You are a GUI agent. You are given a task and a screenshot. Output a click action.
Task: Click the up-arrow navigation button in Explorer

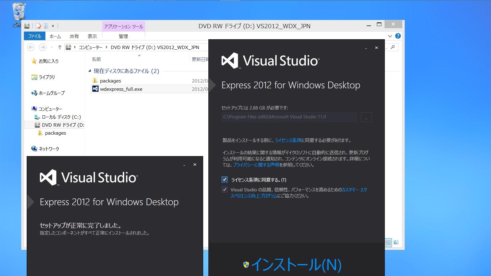click(x=60, y=47)
